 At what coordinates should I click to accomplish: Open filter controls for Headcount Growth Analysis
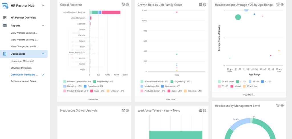[x=123, y=110]
